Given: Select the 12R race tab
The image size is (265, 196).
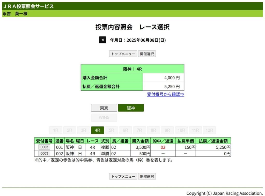Looking at the screenshot, I should (x=209, y=130).
